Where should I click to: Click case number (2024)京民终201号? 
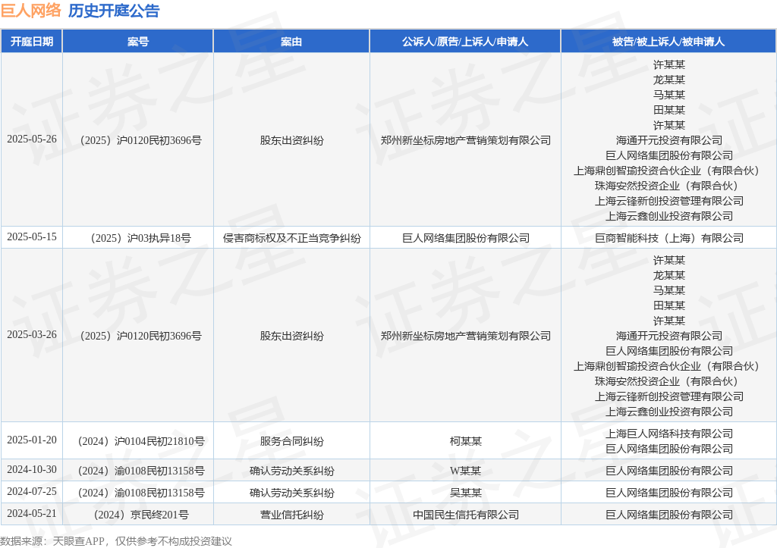140,515
